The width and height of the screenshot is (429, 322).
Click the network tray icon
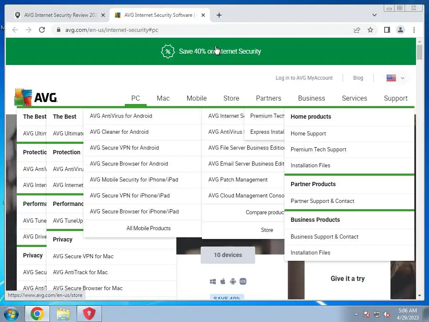click(x=377, y=314)
